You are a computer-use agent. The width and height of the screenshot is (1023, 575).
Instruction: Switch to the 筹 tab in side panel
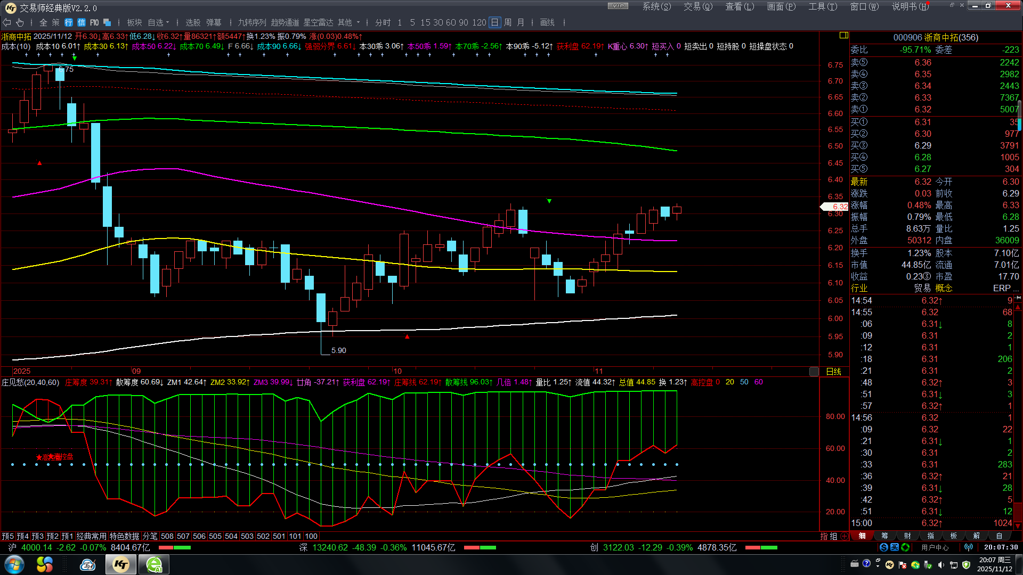click(884, 536)
